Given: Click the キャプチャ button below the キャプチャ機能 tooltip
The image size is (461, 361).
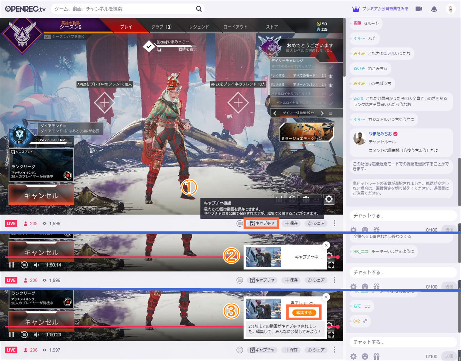Looking at the screenshot, I should point(262,224).
